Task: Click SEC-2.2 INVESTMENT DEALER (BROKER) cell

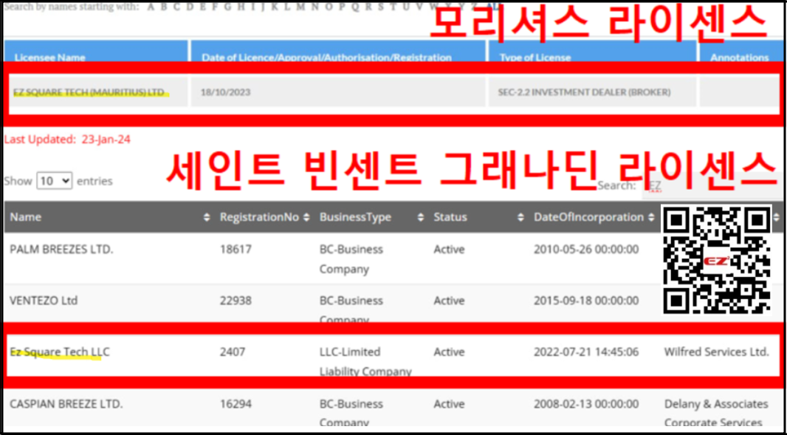Action: (x=592, y=92)
